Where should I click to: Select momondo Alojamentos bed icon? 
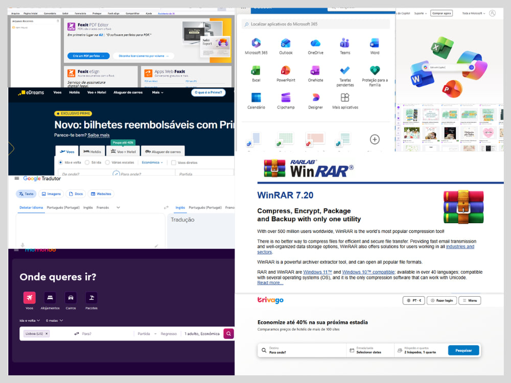tap(50, 298)
